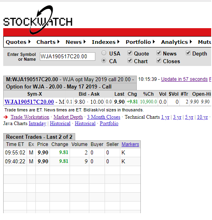Open the Quotes menu

16,42
